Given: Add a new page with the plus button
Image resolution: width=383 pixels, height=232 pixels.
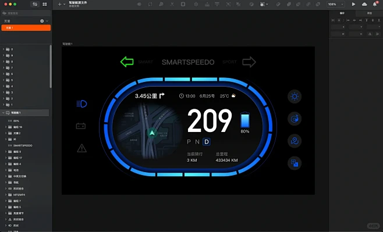Looking at the screenshot, I should point(42,21).
